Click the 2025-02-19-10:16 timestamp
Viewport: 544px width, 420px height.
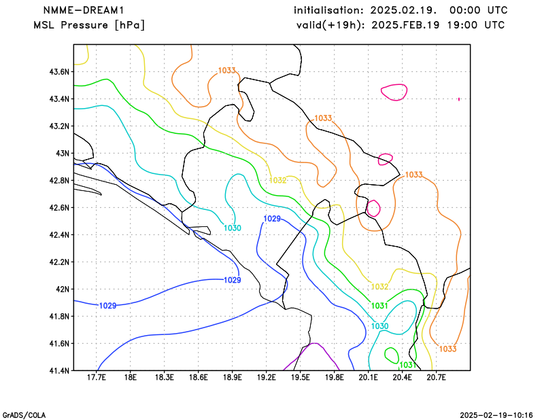point(496,415)
